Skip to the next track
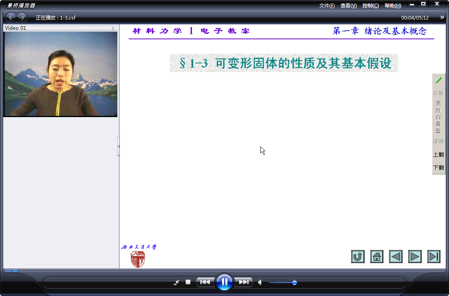The height and width of the screenshot is (296, 449). (244, 282)
